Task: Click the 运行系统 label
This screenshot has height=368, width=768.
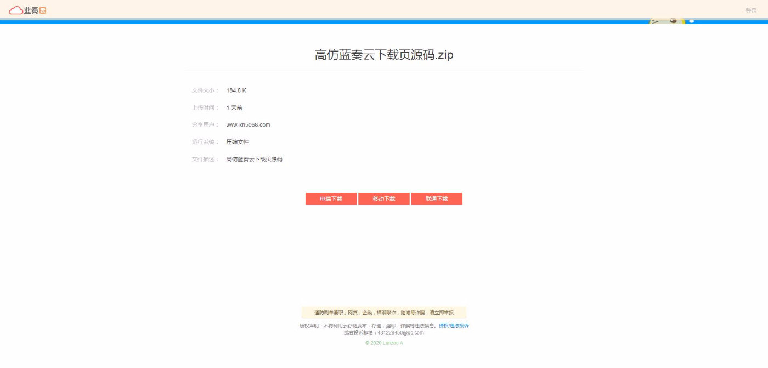Action: pos(205,142)
